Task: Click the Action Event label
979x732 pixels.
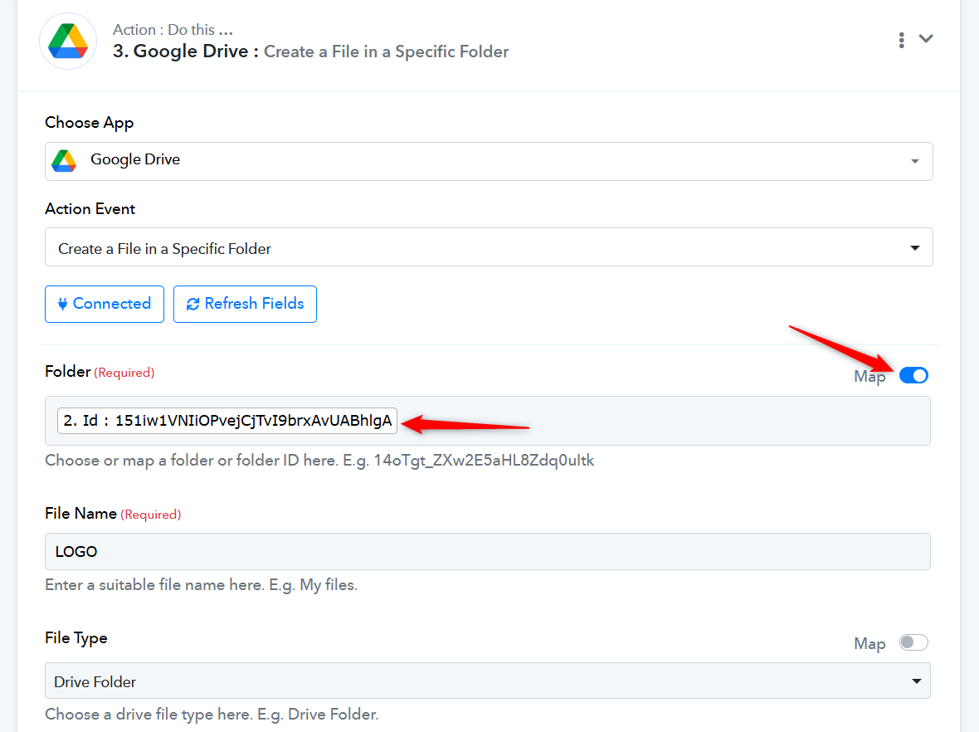Action: click(x=90, y=208)
